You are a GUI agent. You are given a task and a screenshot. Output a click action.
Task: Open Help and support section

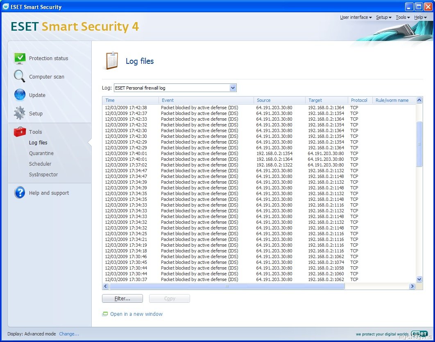pyautogui.click(x=49, y=193)
